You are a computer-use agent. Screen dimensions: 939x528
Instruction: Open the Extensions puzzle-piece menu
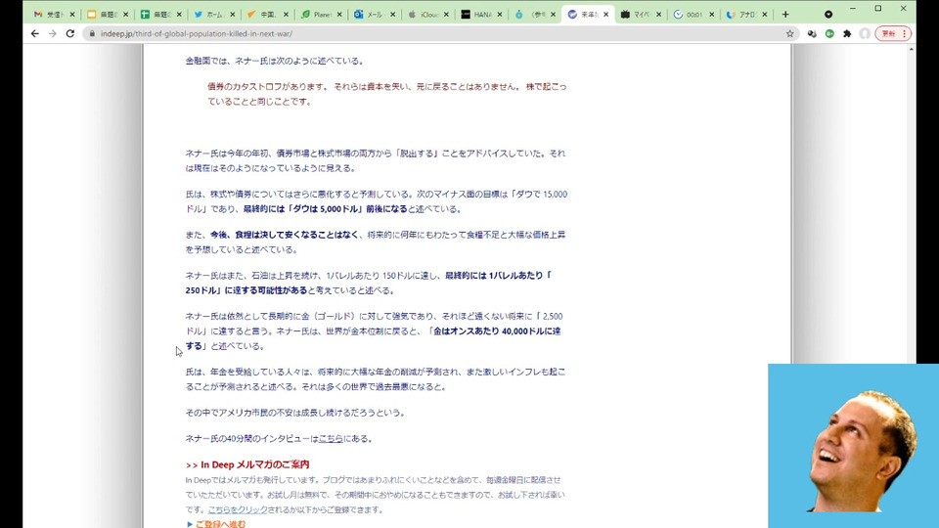(847, 33)
